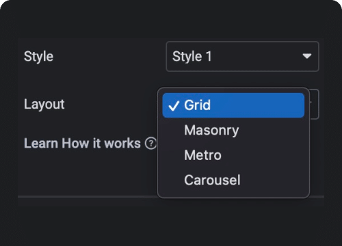This screenshot has height=246, width=342.
Task: Open the Style 1 dropdown
Action: pos(242,56)
